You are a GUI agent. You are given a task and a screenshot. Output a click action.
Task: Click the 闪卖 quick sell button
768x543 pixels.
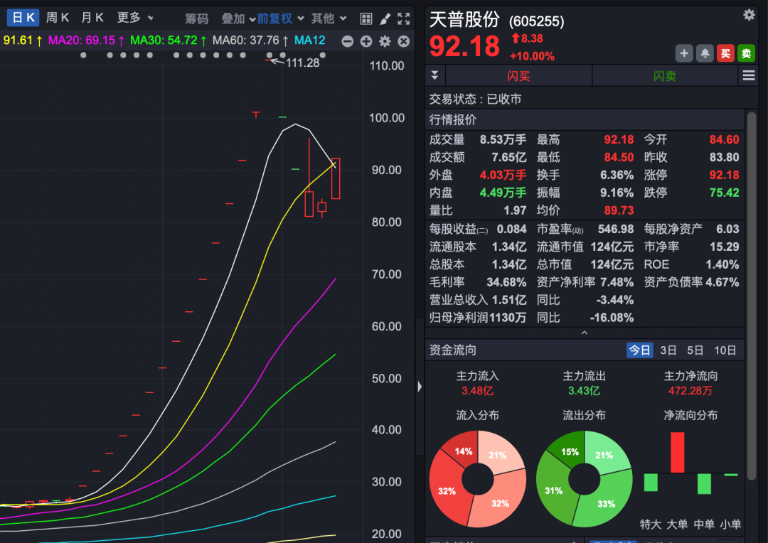coord(665,75)
